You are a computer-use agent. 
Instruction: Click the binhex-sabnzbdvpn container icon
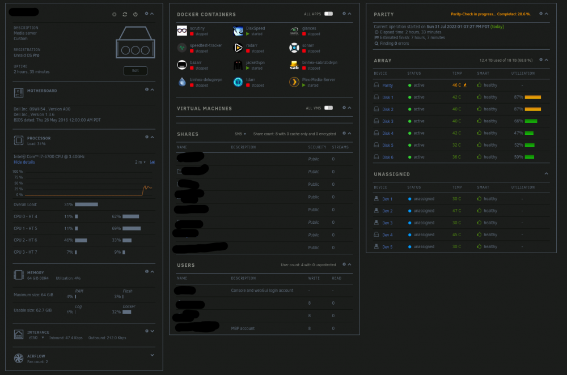coord(294,65)
